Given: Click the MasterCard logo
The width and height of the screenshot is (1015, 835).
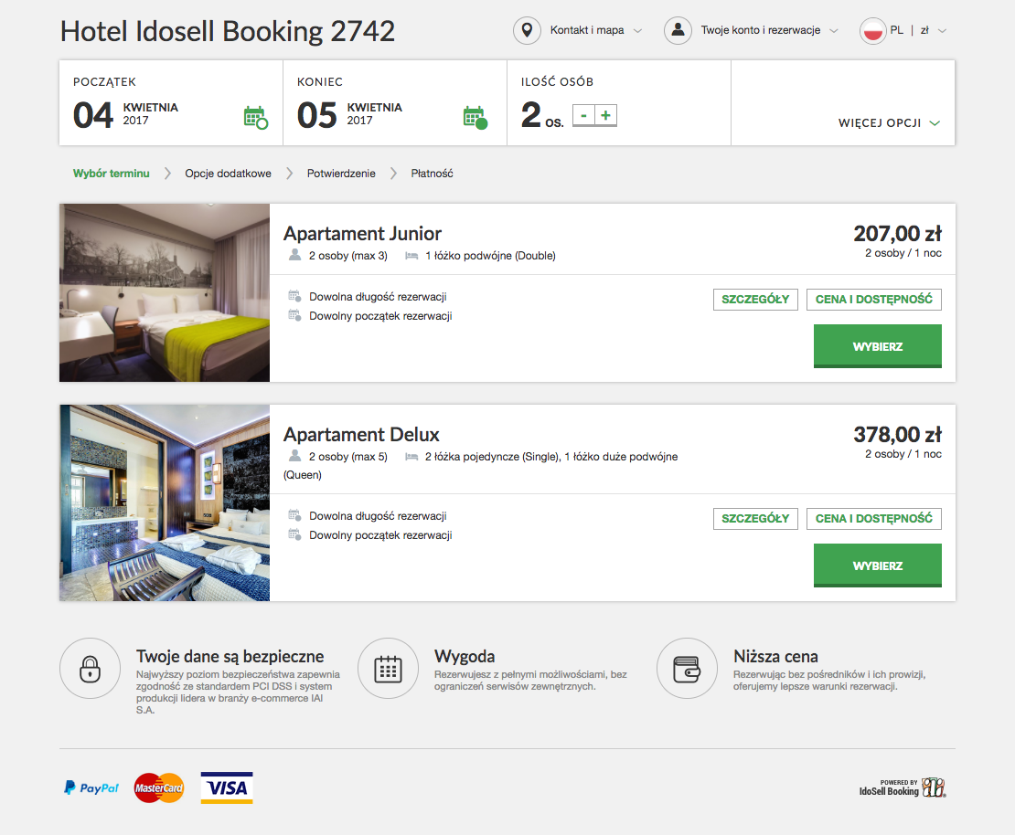Looking at the screenshot, I should click(x=159, y=787).
